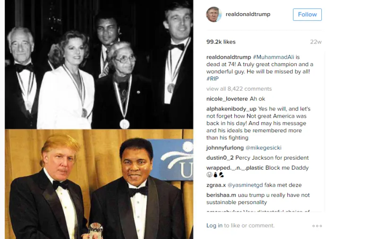Open zgraa.x commenter profile
378x239 pixels.
[216, 185]
